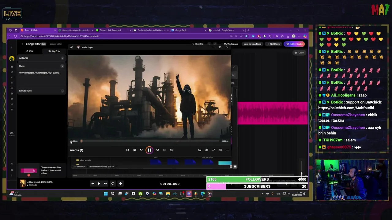
Task: Open the Untitled project song thumbnail
Action: 23,183
